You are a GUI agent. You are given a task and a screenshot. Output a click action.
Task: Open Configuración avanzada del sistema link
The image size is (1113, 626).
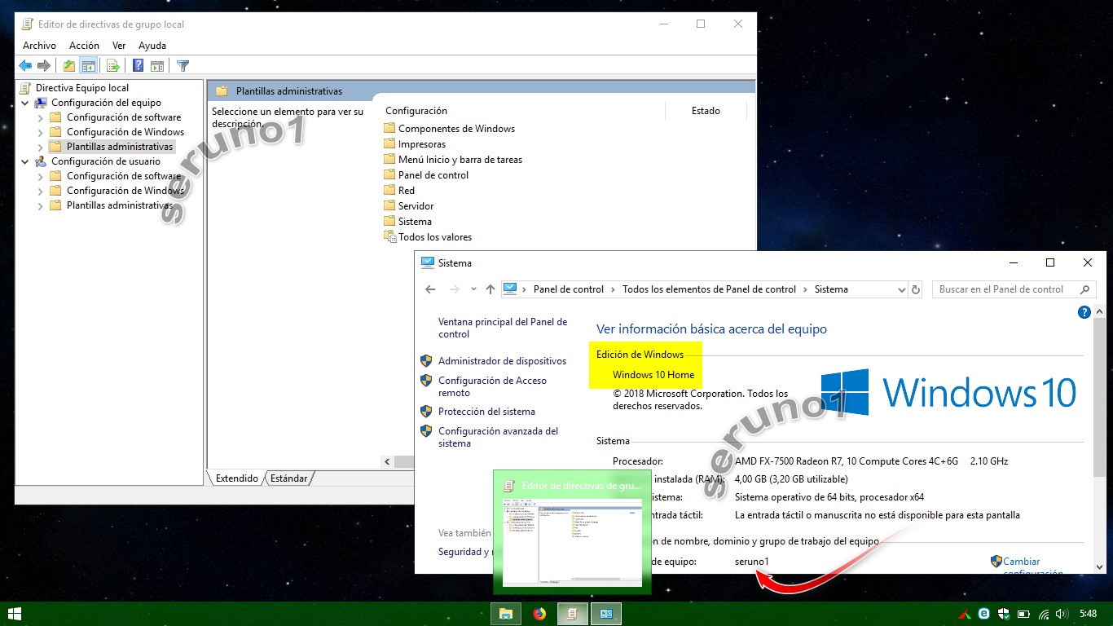tap(498, 437)
